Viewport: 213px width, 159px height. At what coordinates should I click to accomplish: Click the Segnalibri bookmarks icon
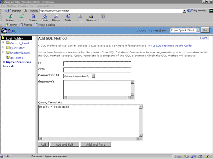[x=7, y=10]
